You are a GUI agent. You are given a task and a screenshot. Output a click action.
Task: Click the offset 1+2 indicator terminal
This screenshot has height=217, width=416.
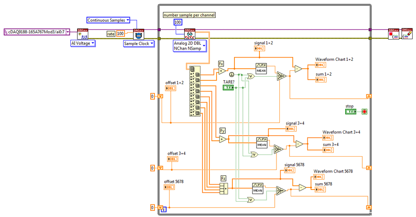[x=170, y=88]
